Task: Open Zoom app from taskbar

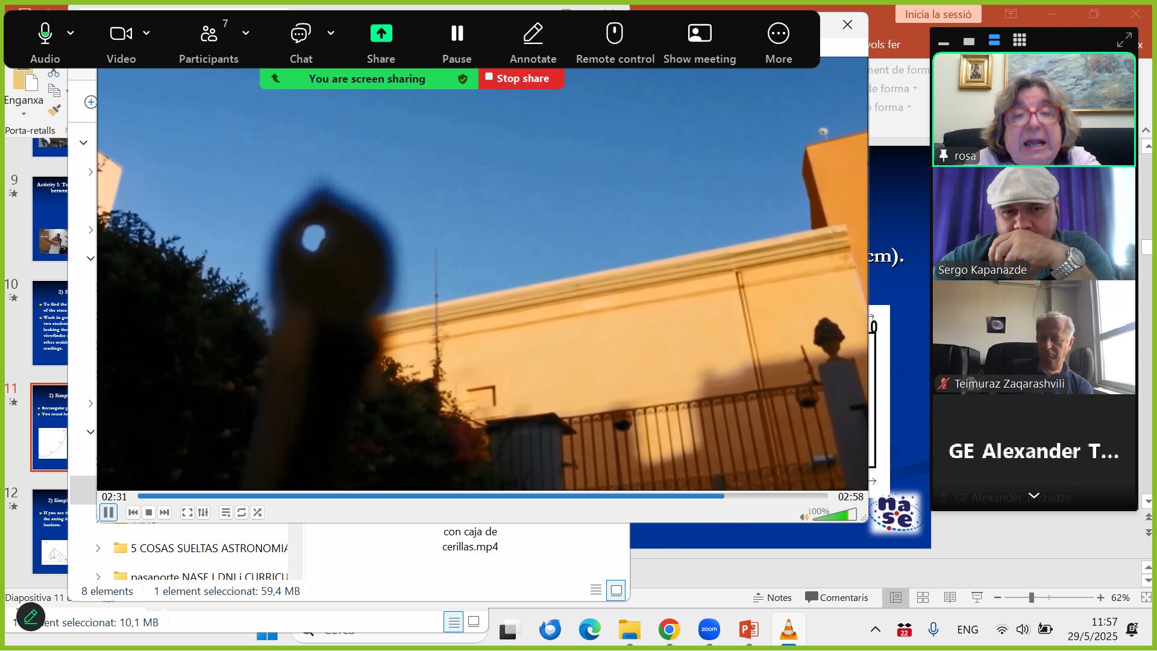Action: tap(709, 630)
